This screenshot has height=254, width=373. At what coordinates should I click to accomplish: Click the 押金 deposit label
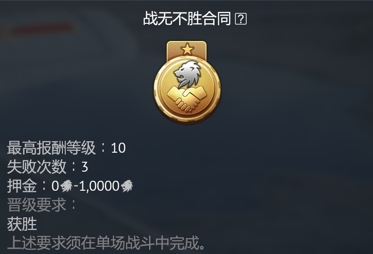[x=22, y=186]
